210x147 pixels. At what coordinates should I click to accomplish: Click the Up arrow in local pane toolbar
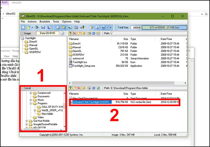pyautogui.click(x=70, y=88)
